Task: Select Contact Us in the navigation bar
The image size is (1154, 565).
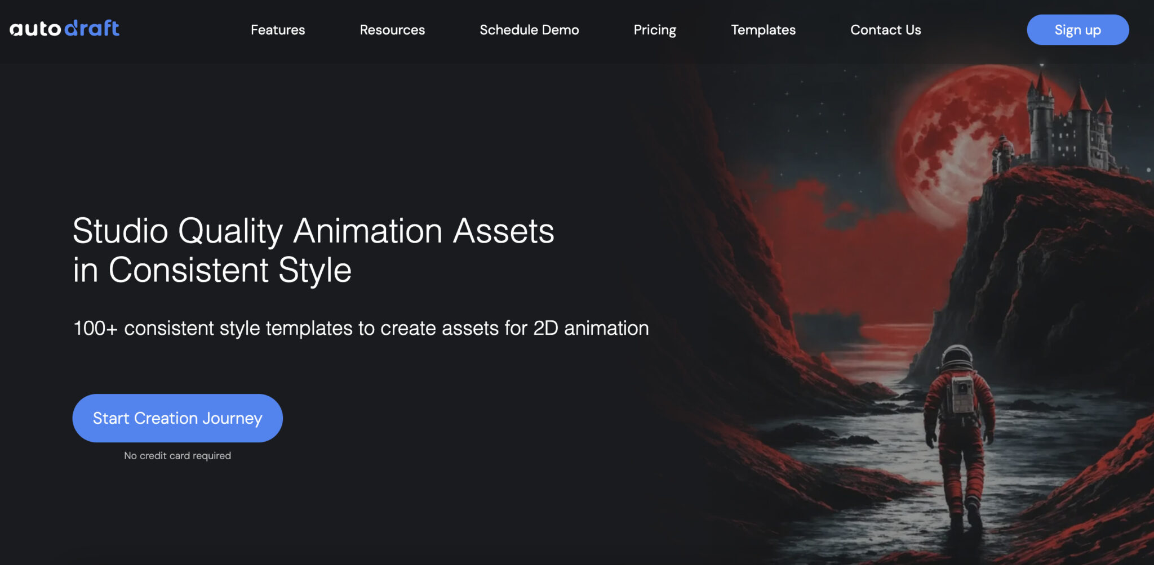Action: pyautogui.click(x=885, y=30)
